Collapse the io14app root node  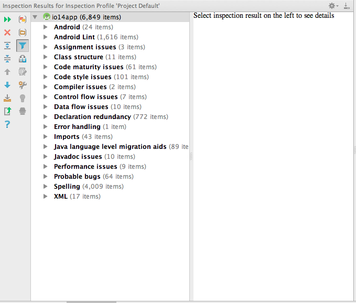pyautogui.click(x=35, y=17)
